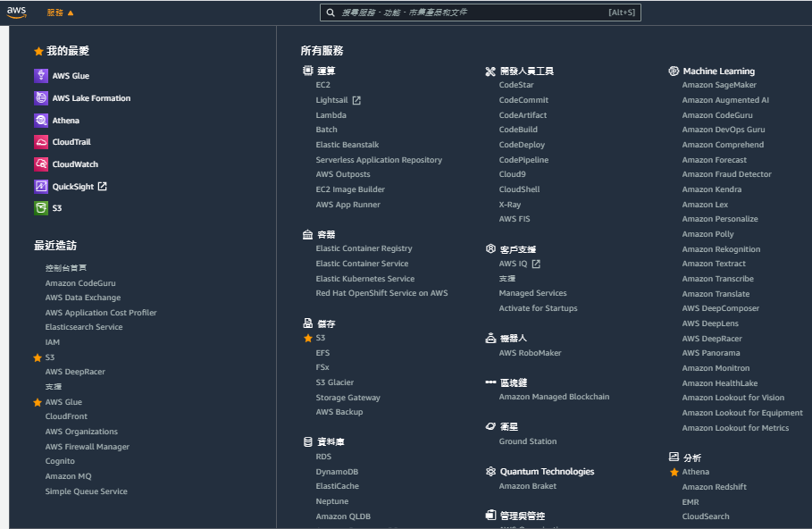The width and height of the screenshot is (812, 529).
Task: Open S3 bucket icon in favorites
Action: pos(41,208)
